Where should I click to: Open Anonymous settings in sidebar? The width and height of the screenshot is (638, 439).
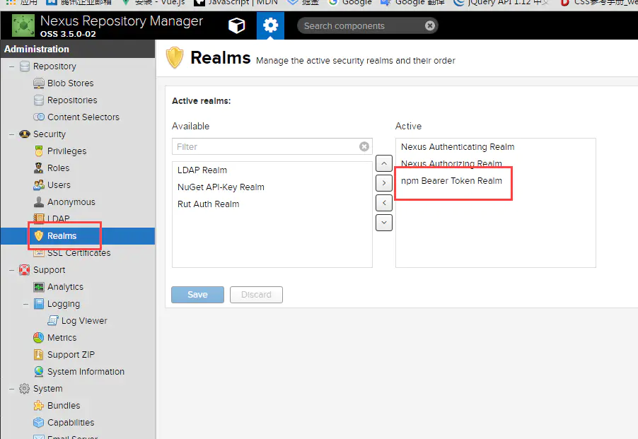point(71,202)
